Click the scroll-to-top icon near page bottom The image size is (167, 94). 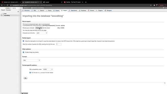tap(165, 83)
